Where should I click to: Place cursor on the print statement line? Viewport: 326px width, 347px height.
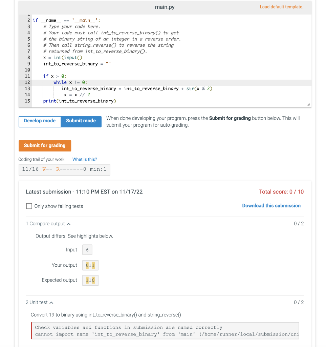[x=80, y=101]
